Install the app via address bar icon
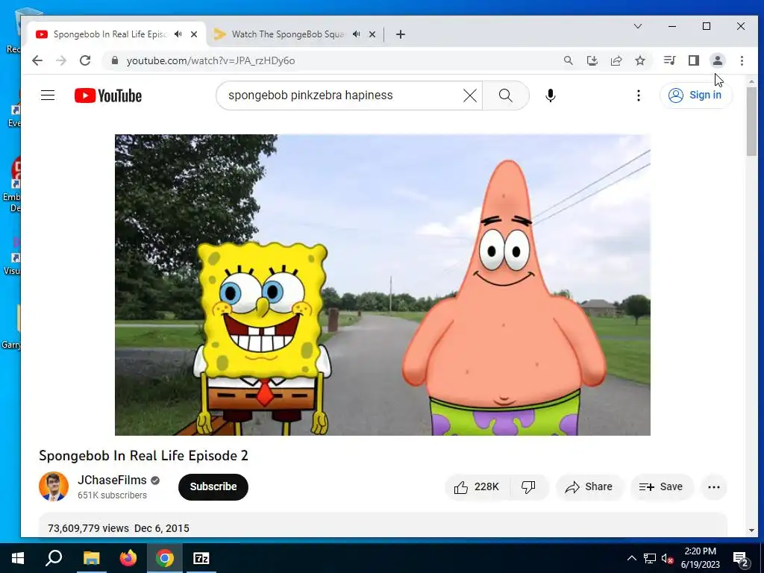Image resolution: width=764 pixels, height=573 pixels. point(592,60)
